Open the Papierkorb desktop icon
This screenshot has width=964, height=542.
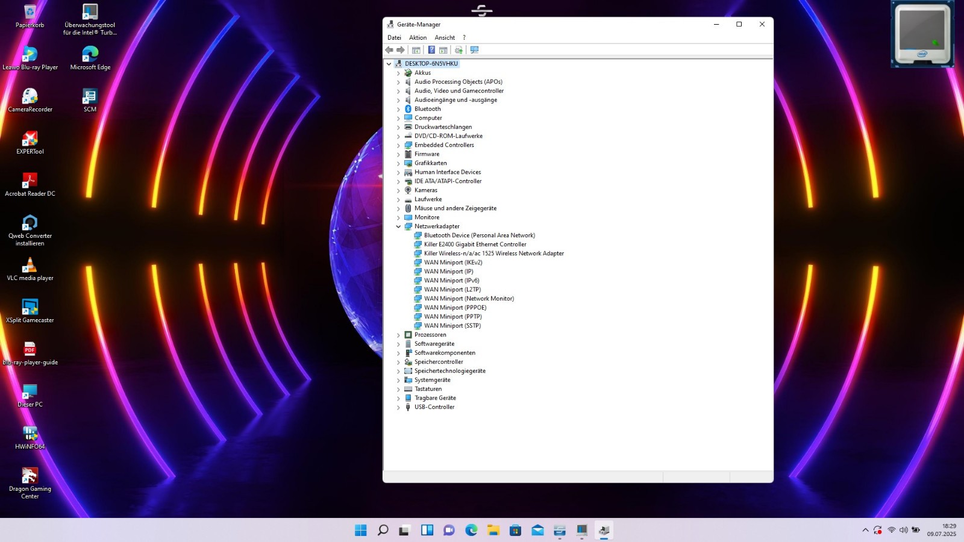click(30, 16)
